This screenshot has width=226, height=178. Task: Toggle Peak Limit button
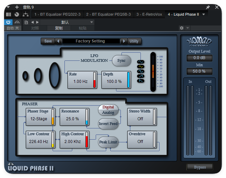point(108,142)
